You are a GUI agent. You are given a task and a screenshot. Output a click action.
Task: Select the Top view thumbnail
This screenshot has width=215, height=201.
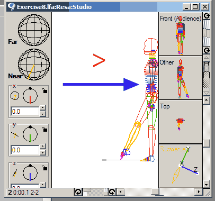pyautogui.click(x=181, y=122)
